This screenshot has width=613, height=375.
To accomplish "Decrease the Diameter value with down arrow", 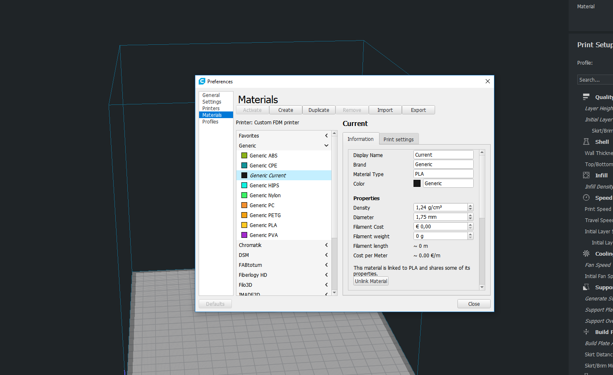I will (470, 219).
